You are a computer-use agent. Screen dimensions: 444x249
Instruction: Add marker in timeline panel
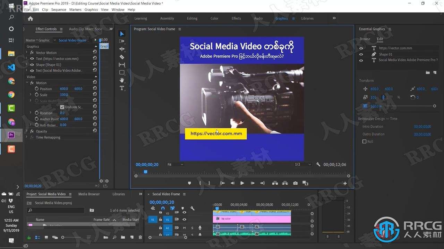[x=182, y=208]
